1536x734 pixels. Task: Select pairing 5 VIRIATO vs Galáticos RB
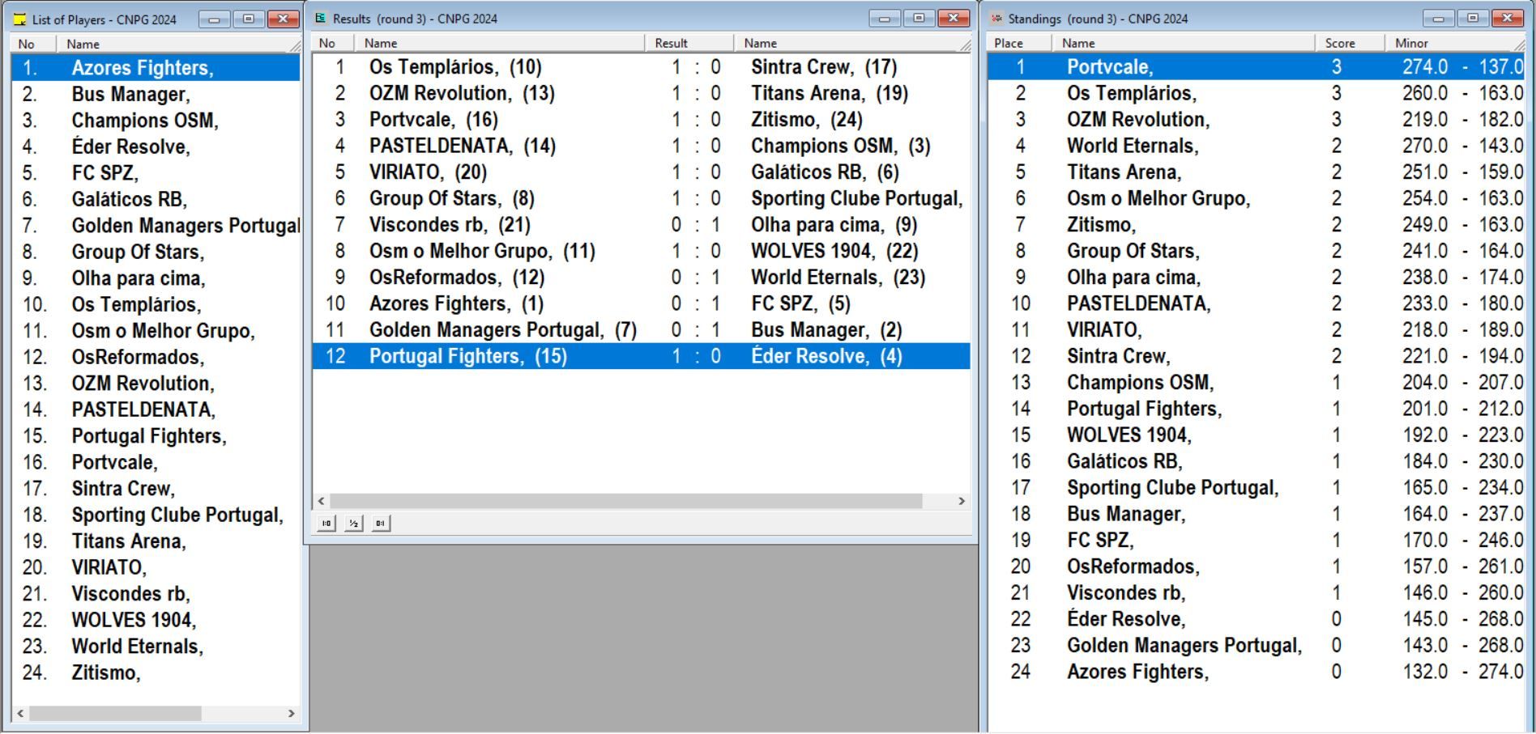tap(641, 172)
